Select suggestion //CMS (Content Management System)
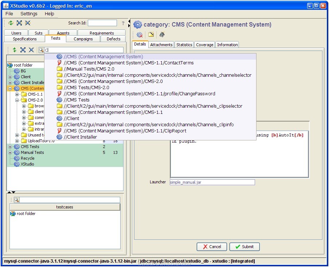 [150, 56]
